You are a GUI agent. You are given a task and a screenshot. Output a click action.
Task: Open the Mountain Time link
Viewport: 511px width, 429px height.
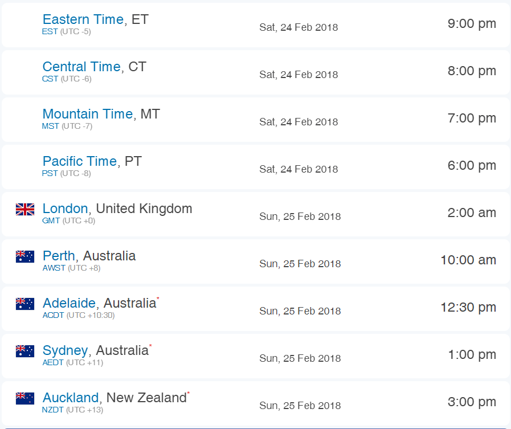click(x=88, y=114)
